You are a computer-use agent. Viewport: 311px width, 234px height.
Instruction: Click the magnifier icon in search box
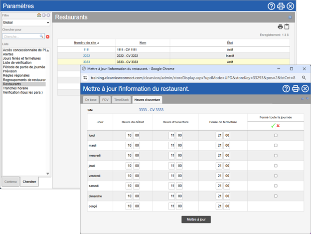tap(41, 36)
